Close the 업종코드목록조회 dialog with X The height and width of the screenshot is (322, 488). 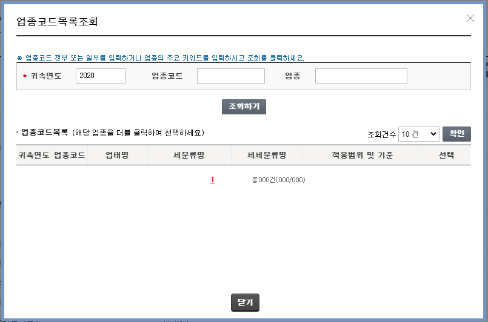470,18
